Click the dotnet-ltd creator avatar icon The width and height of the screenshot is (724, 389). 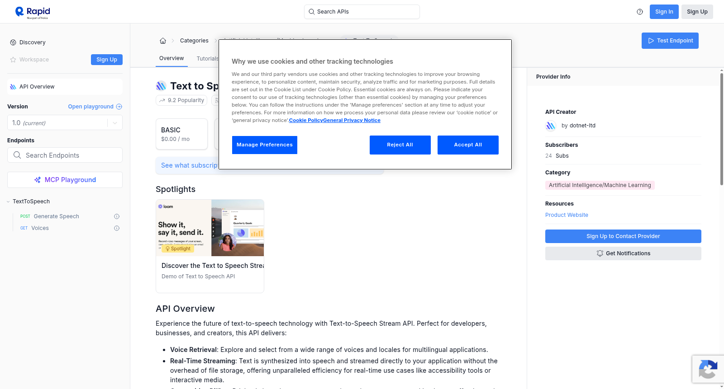pos(551,126)
